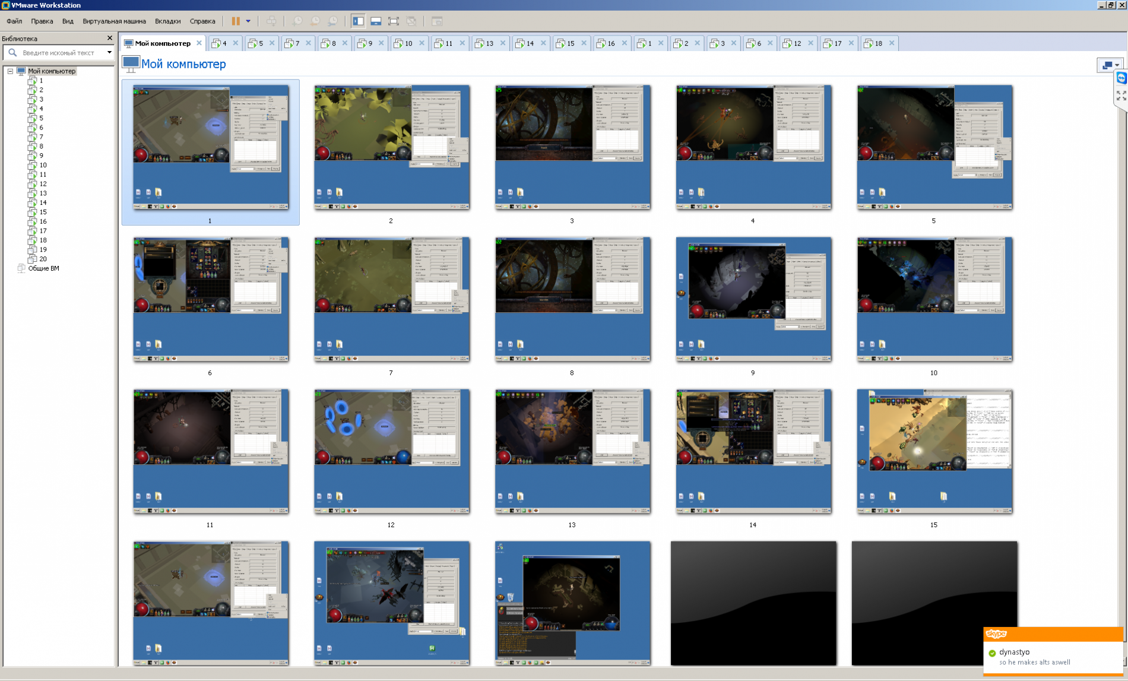
Task: Open the Правка menu
Action: pyautogui.click(x=42, y=21)
